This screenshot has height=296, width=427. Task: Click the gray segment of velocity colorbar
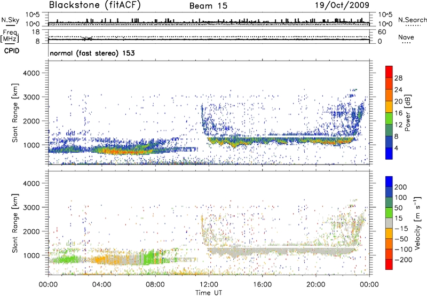point(389,223)
